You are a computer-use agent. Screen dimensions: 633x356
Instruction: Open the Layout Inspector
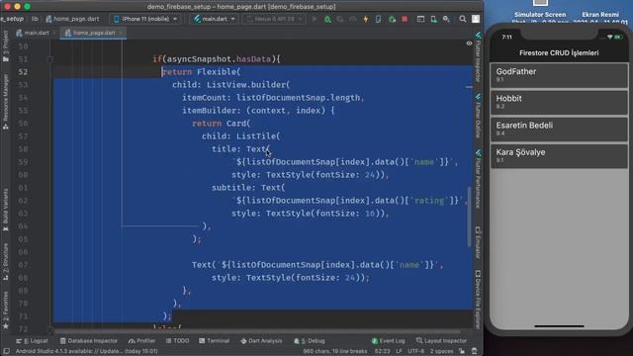point(442,341)
